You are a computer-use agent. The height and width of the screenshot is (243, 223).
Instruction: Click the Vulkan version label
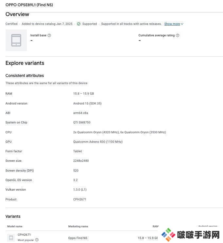click(x=16, y=190)
